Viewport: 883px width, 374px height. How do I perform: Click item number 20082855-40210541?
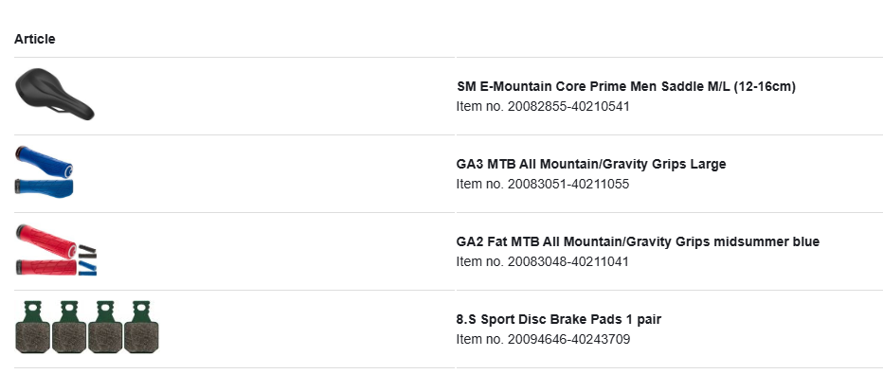pyautogui.click(x=542, y=106)
